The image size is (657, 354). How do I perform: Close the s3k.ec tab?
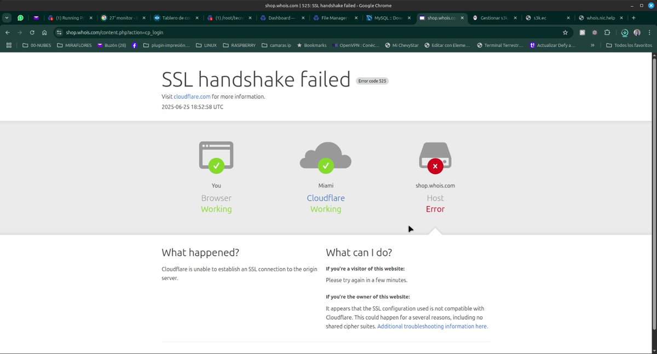click(x=569, y=18)
